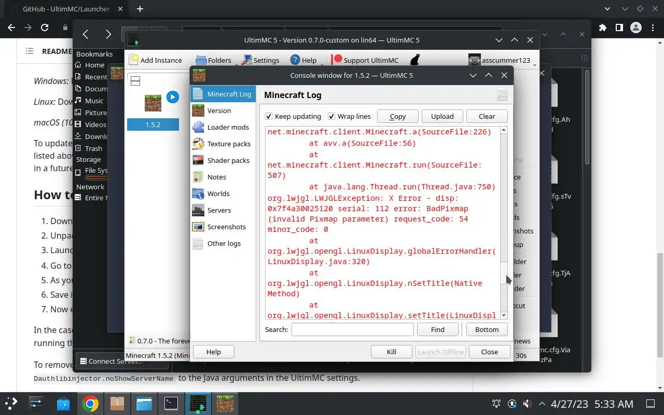Open the asscummer123 account dropdown
This screenshot has height=415, width=664.
(x=502, y=60)
